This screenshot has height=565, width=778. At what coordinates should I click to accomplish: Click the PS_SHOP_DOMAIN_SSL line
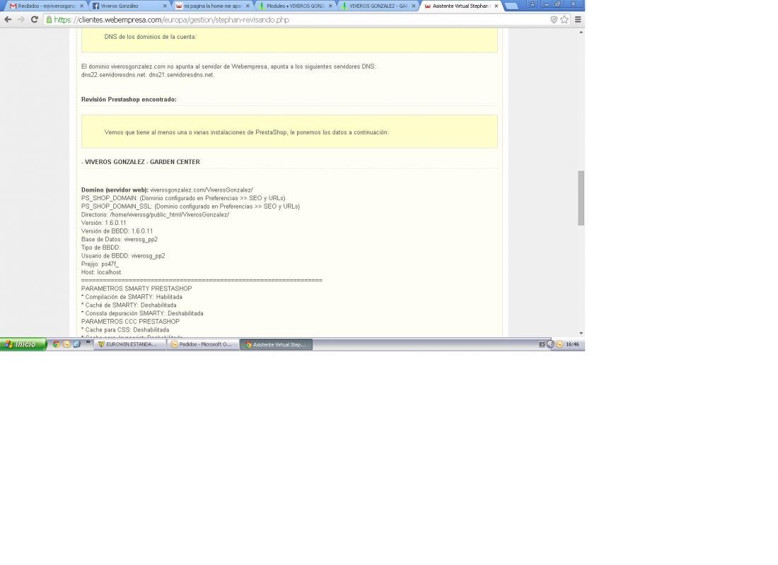coord(190,206)
